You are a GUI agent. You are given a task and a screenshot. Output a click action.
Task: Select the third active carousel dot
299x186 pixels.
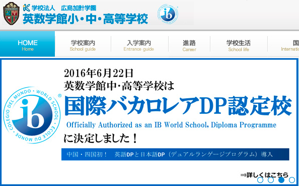[281, 179]
